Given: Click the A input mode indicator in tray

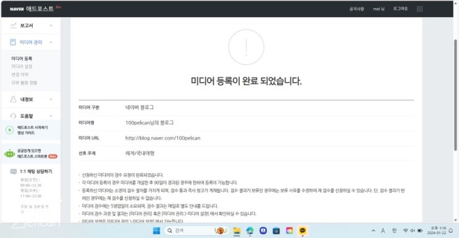Looking at the screenshot, I should click(x=383, y=231).
